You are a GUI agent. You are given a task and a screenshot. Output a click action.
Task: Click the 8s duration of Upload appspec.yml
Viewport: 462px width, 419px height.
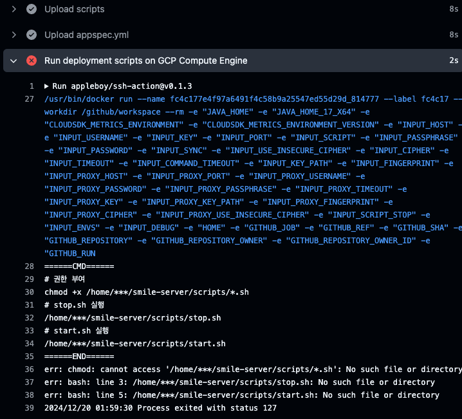coord(454,35)
